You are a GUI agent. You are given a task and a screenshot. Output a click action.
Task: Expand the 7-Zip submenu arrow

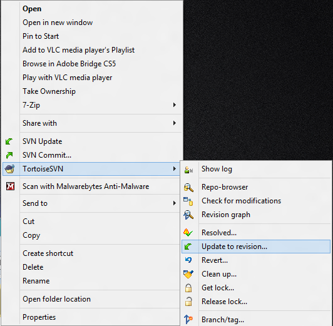tap(175, 105)
